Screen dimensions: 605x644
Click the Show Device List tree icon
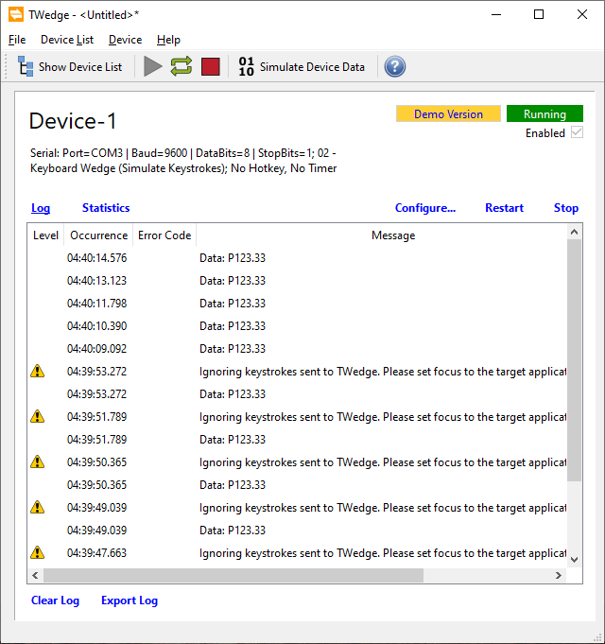click(x=26, y=66)
